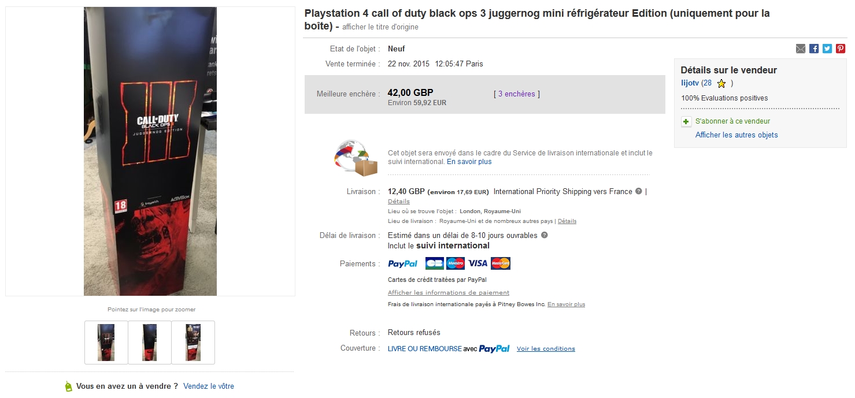Click "Vendez le vôtre" link
Screen dimensions: 855x398
(x=209, y=386)
